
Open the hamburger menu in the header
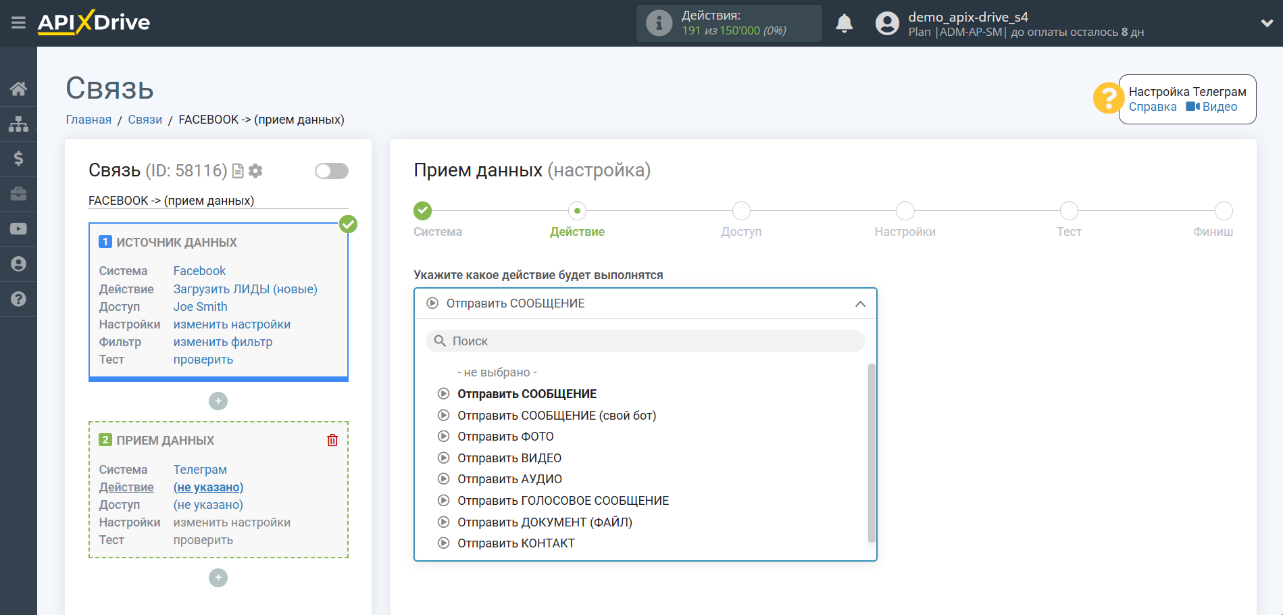pos(18,23)
